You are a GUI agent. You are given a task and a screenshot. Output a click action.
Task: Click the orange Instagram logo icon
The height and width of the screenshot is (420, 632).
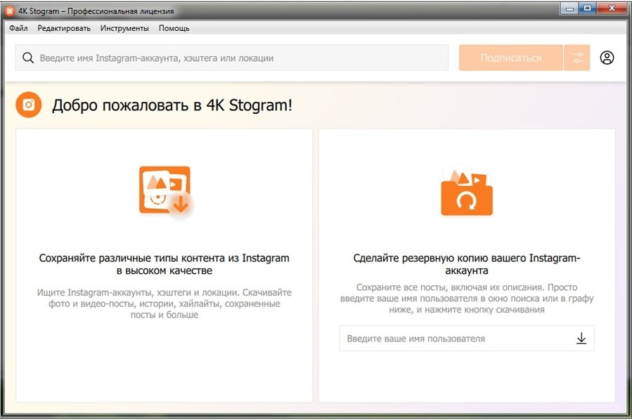29,105
